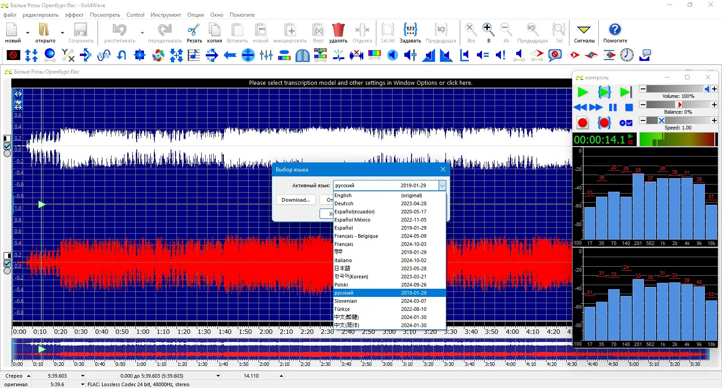Screen dimensions: 722x388
Task: Click the Cut scissors icon
Action: click(194, 31)
